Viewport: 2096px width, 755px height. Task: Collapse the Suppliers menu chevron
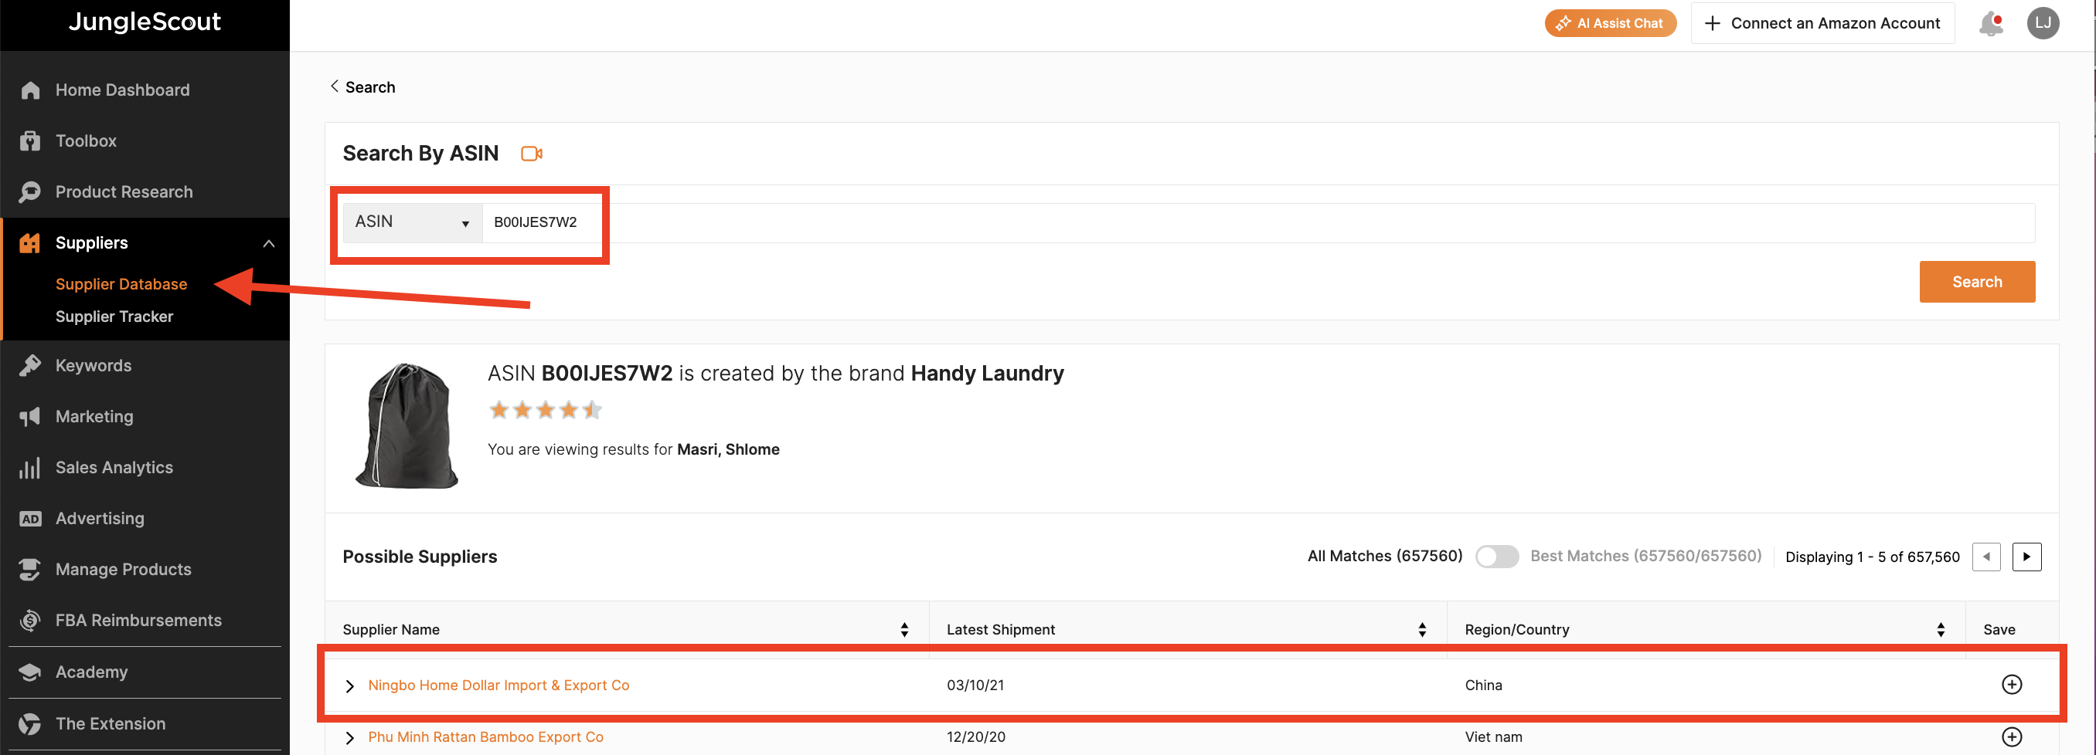(268, 244)
